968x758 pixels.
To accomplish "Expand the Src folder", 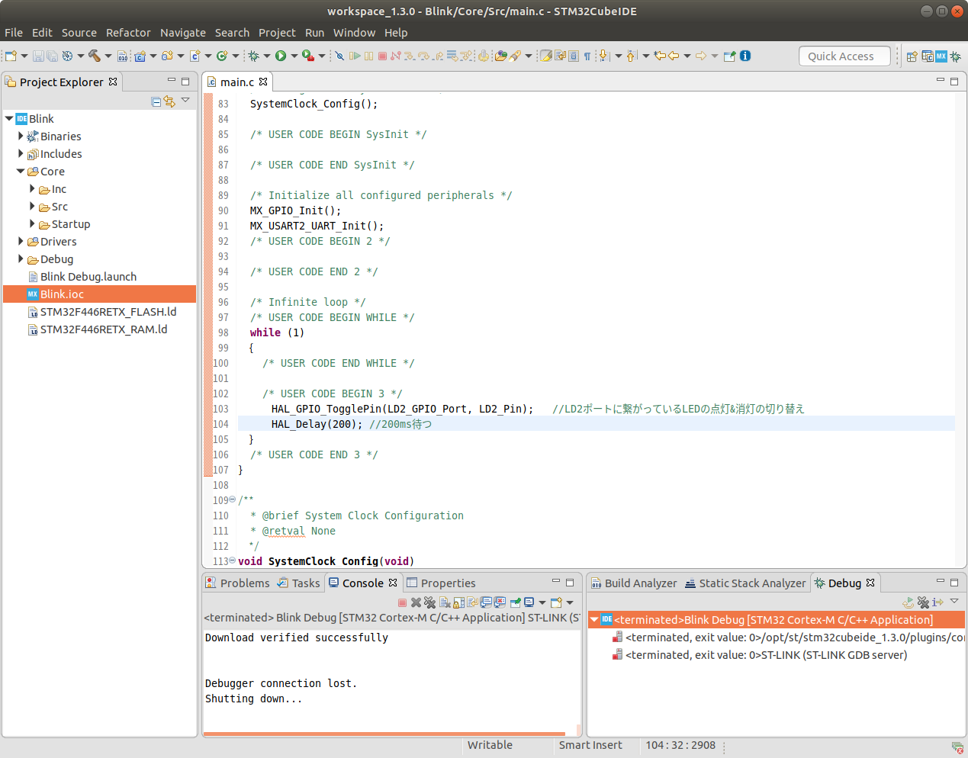I will coord(32,207).
